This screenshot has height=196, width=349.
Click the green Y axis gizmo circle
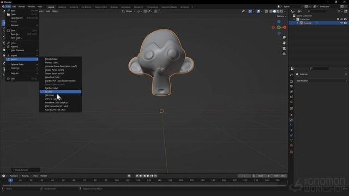(279, 27)
